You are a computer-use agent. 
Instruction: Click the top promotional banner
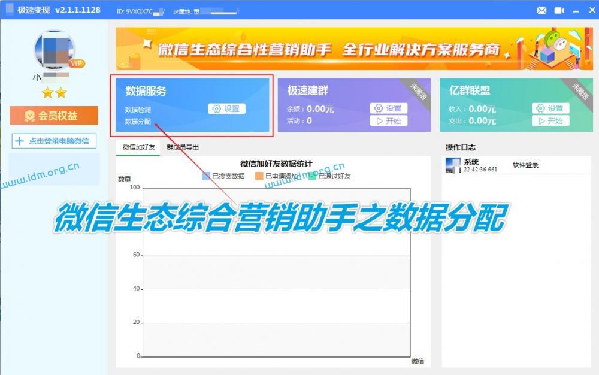click(x=354, y=49)
